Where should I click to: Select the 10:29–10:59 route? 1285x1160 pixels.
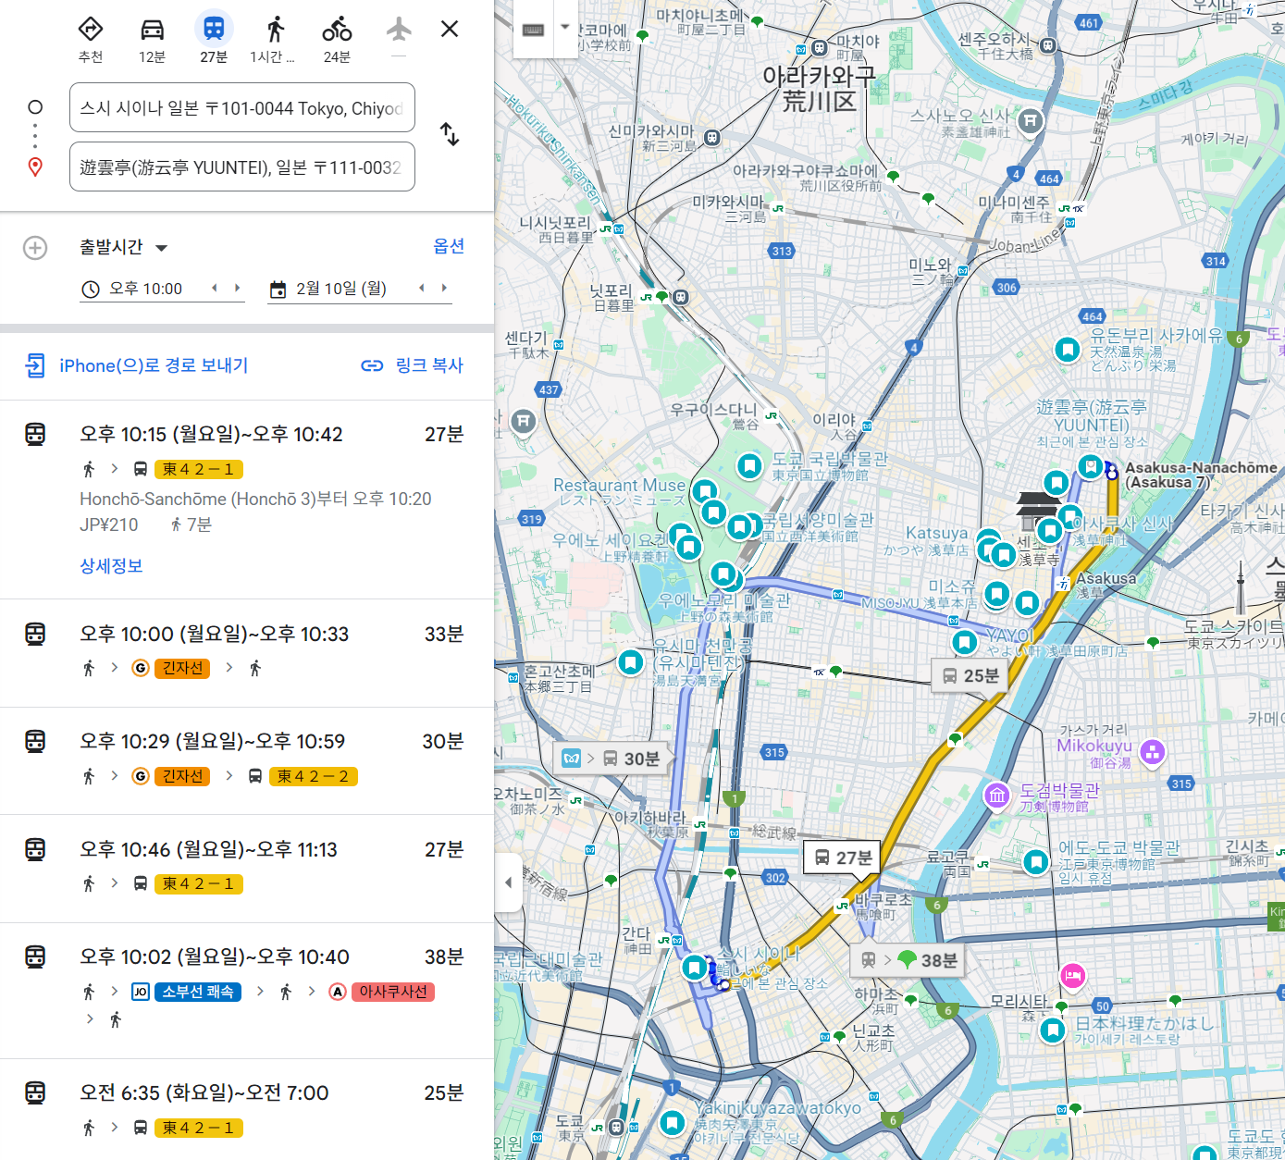(247, 760)
